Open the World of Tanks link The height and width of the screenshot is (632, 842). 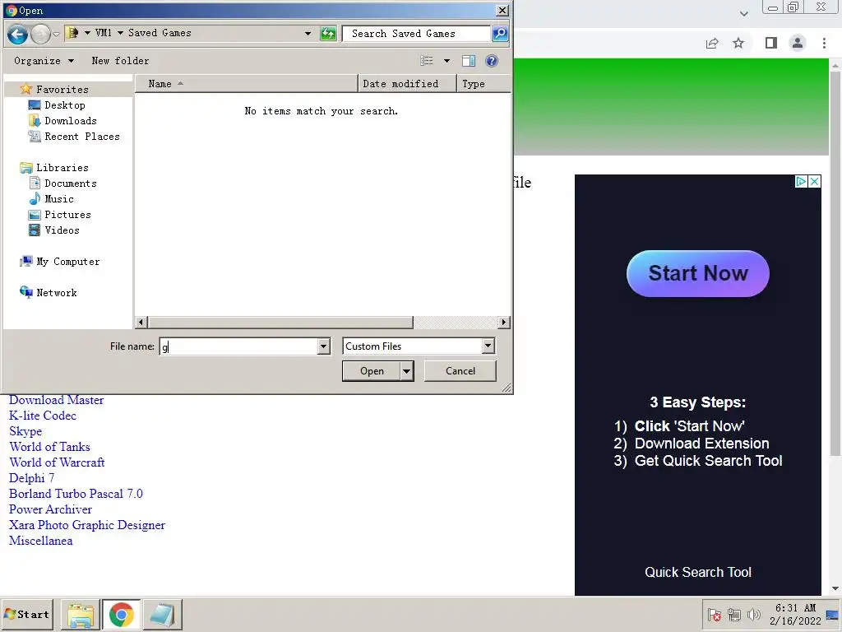click(49, 447)
